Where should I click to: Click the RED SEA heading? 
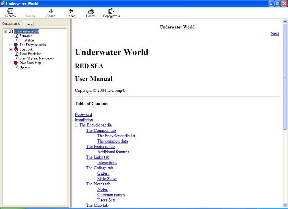point(89,66)
